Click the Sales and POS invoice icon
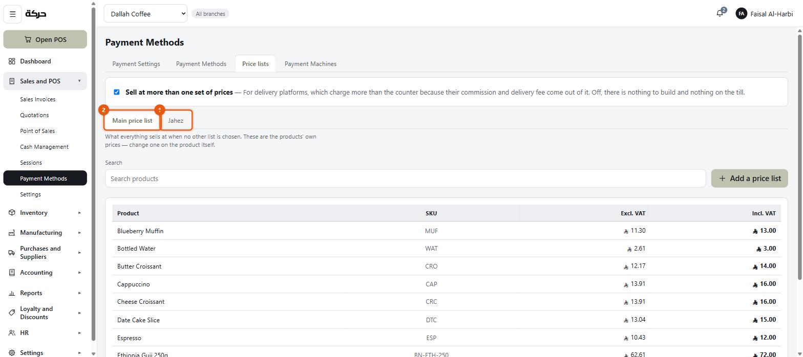Image resolution: width=803 pixels, height=357 pixels. pyautogui.click(x=12, y=81)
